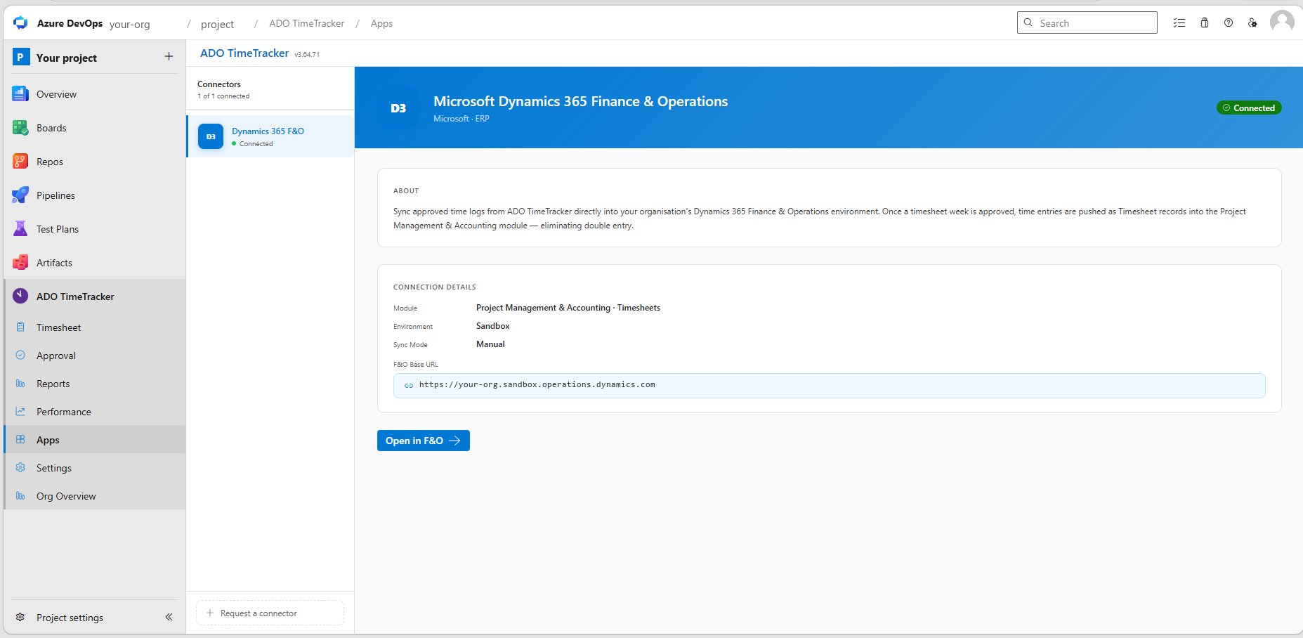Open Overview in the project sidebar

click(95, 94)
